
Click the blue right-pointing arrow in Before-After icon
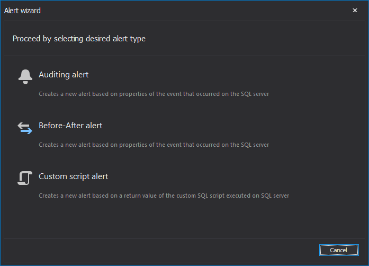coord(26,131)
